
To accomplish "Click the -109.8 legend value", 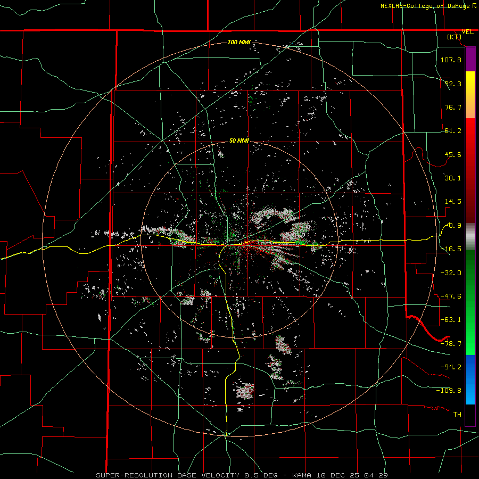I will point(449,391).
